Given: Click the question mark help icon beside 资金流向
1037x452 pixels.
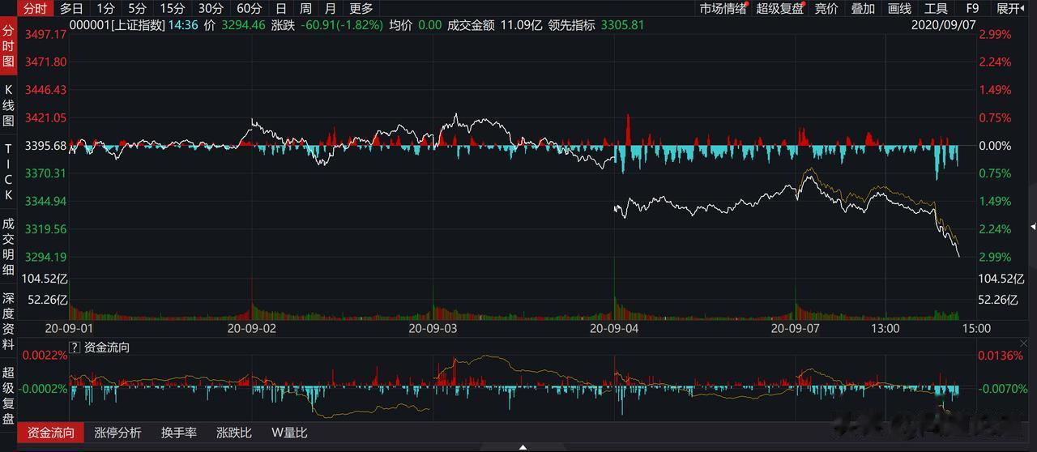Looking at the screenshot, I should (x=75, y=348).
